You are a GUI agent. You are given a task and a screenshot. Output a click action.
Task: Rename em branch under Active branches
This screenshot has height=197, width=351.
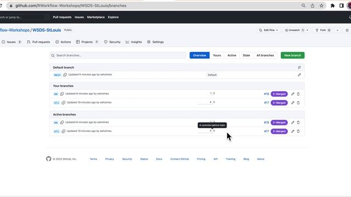coord(292,123)
